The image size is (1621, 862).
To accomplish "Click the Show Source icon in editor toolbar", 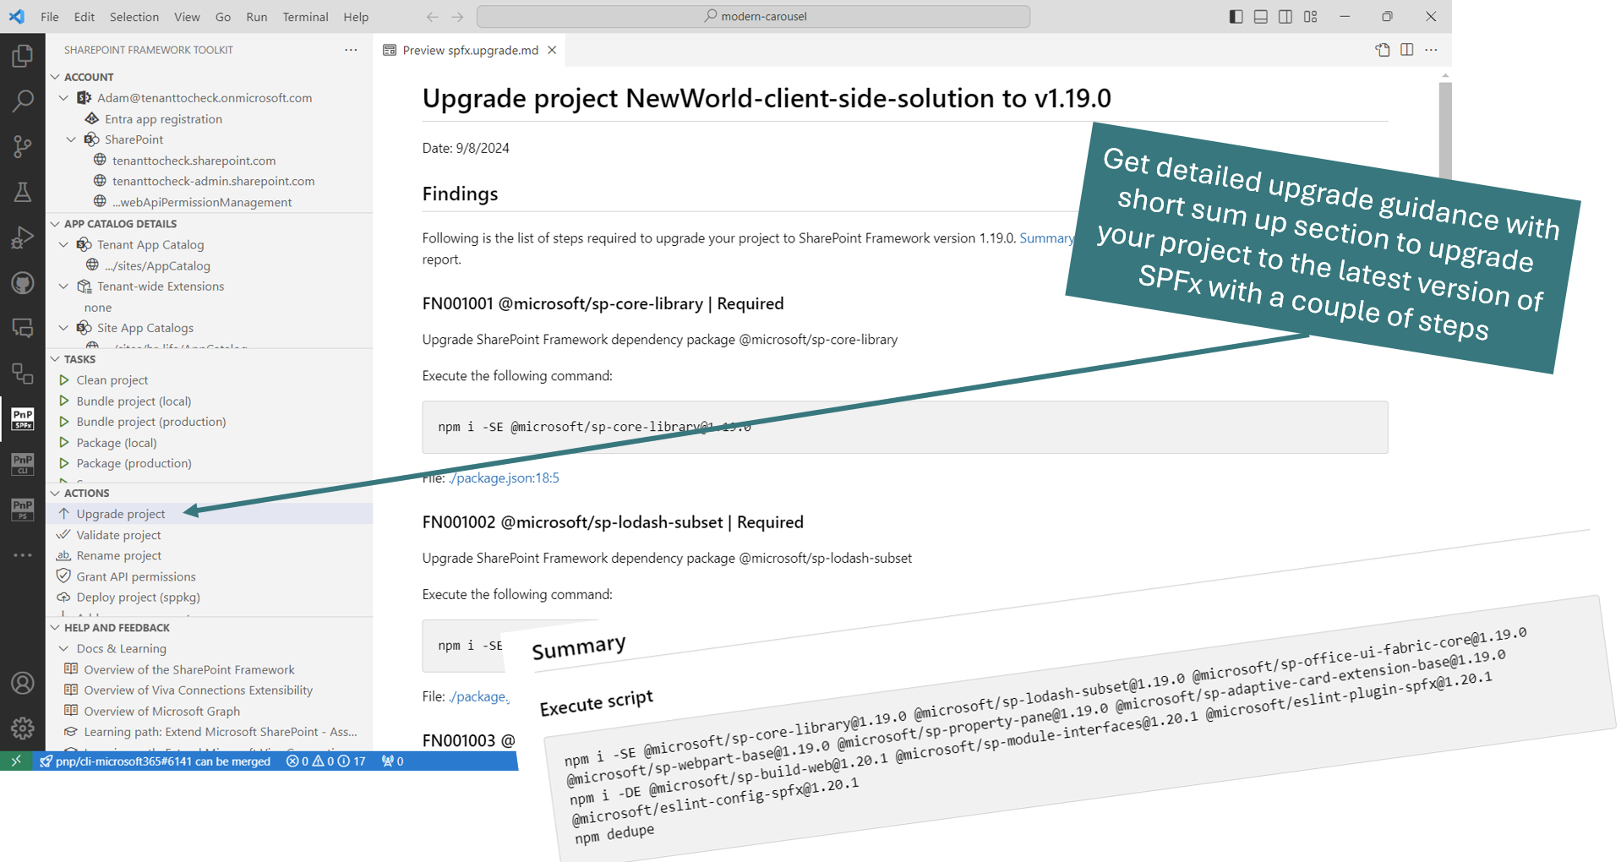I will pos(1383,50).
